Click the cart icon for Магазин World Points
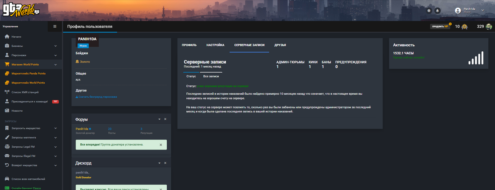This screenshot has height=190, width=495. pos(7,64)
